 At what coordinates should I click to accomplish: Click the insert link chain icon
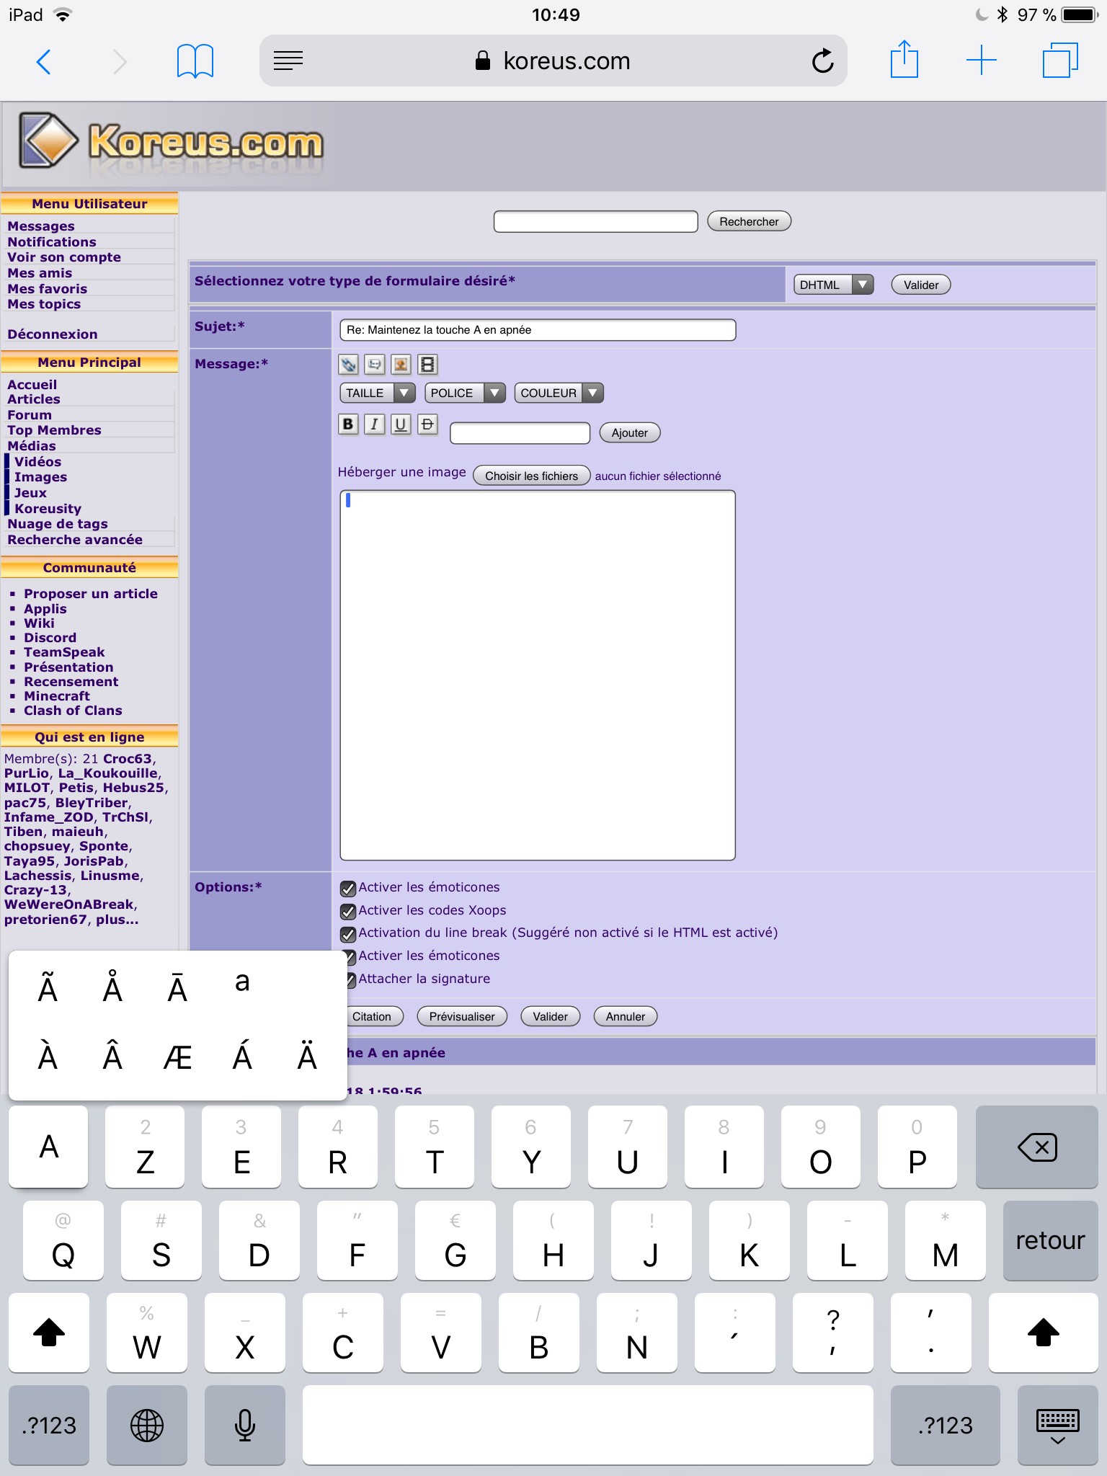click(x=348, y=365)
